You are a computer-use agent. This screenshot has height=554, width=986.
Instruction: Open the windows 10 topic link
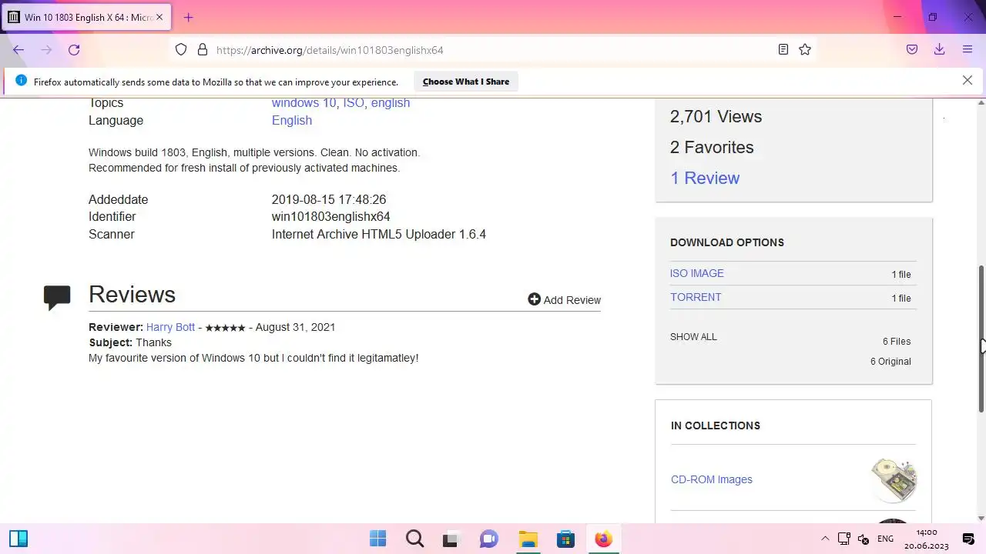pos(304,103)
